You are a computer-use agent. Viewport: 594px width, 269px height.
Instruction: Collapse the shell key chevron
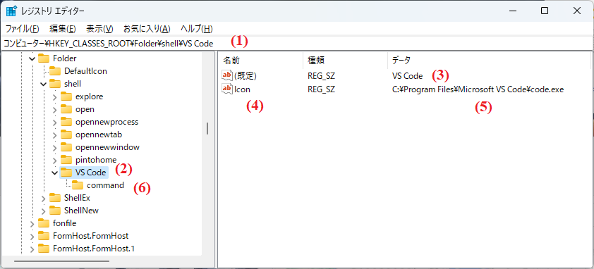click(x=44, y=84)
